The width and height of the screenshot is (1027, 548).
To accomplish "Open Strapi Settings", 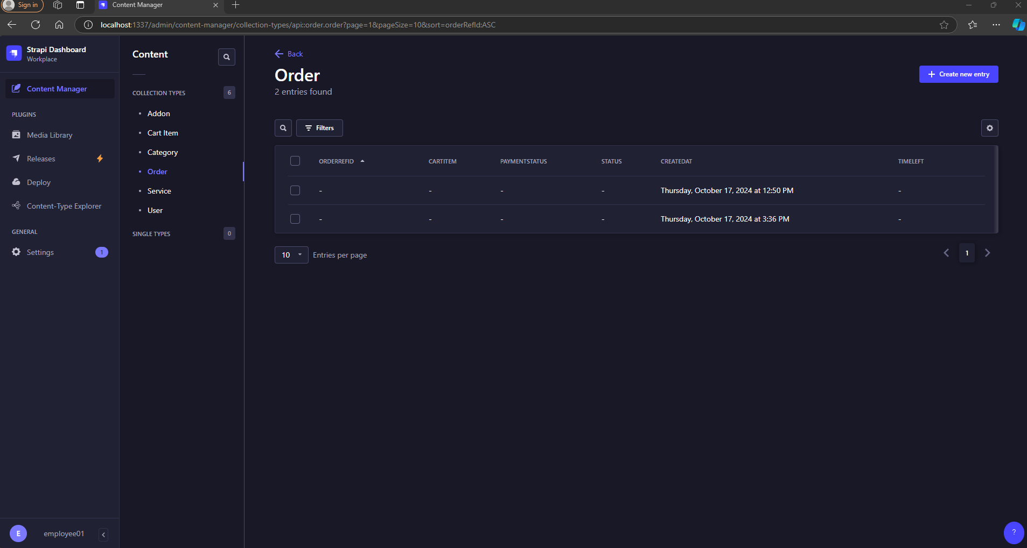I will (40, 252).
